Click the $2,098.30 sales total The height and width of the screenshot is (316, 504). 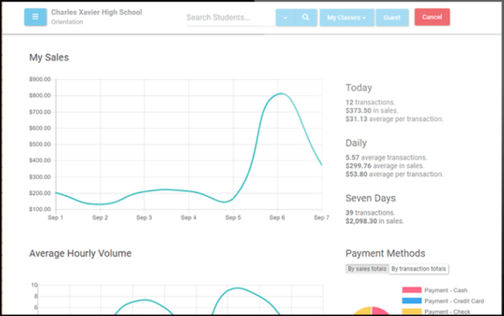[361, 221]
